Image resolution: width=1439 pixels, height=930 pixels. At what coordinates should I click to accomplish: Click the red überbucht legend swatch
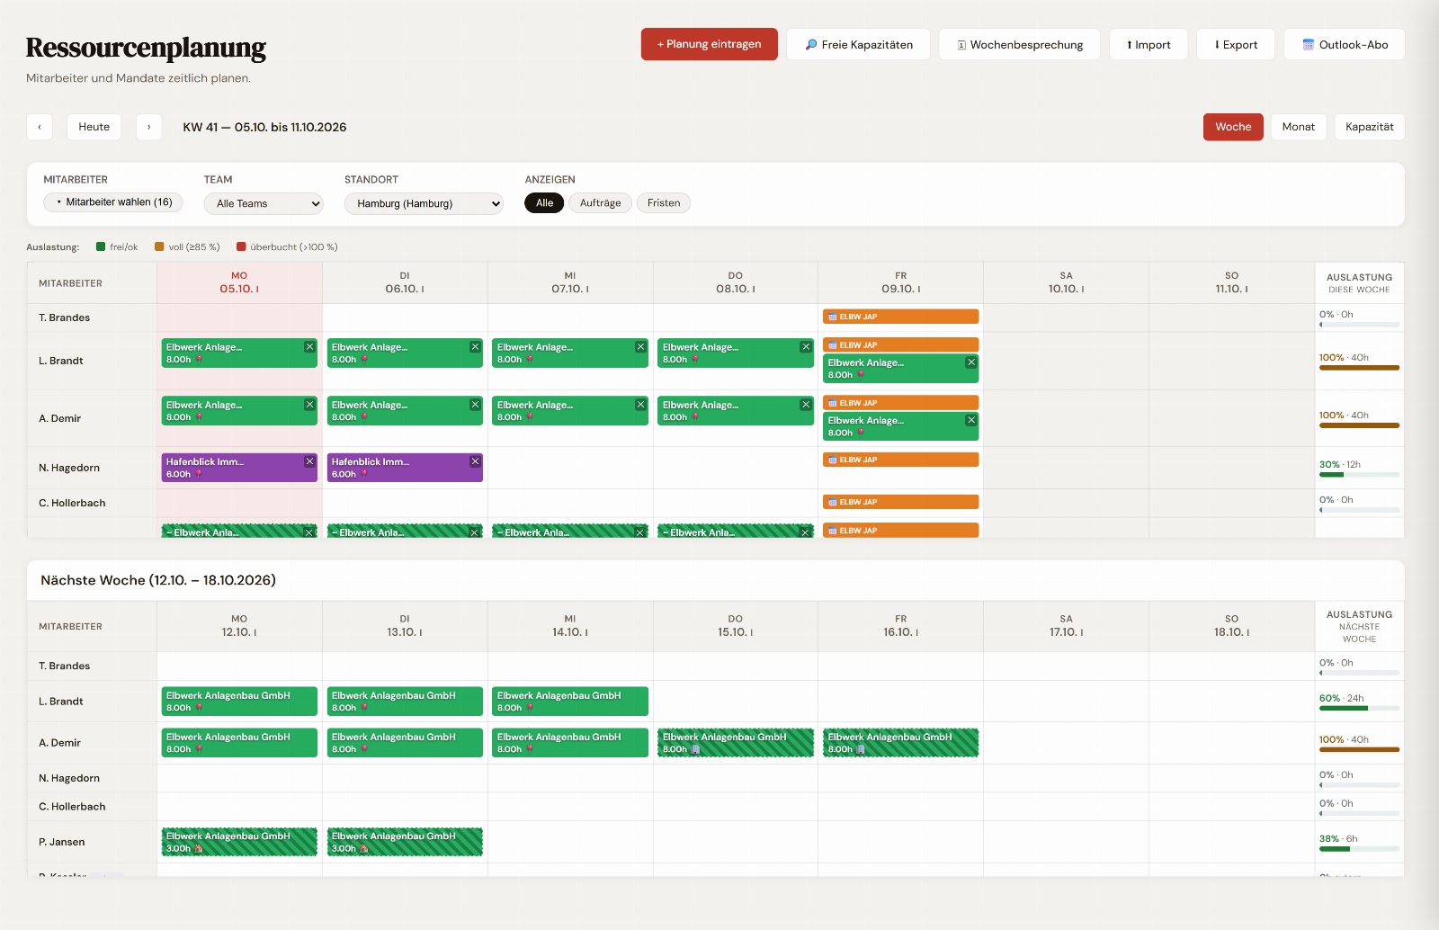[x=241, y=246]
